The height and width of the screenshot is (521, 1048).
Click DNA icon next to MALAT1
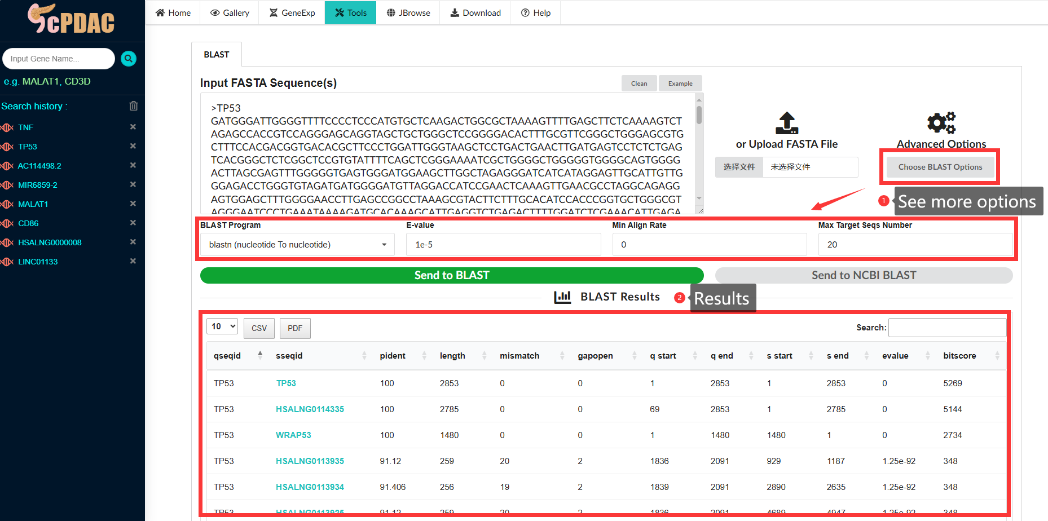click(7, 204)
